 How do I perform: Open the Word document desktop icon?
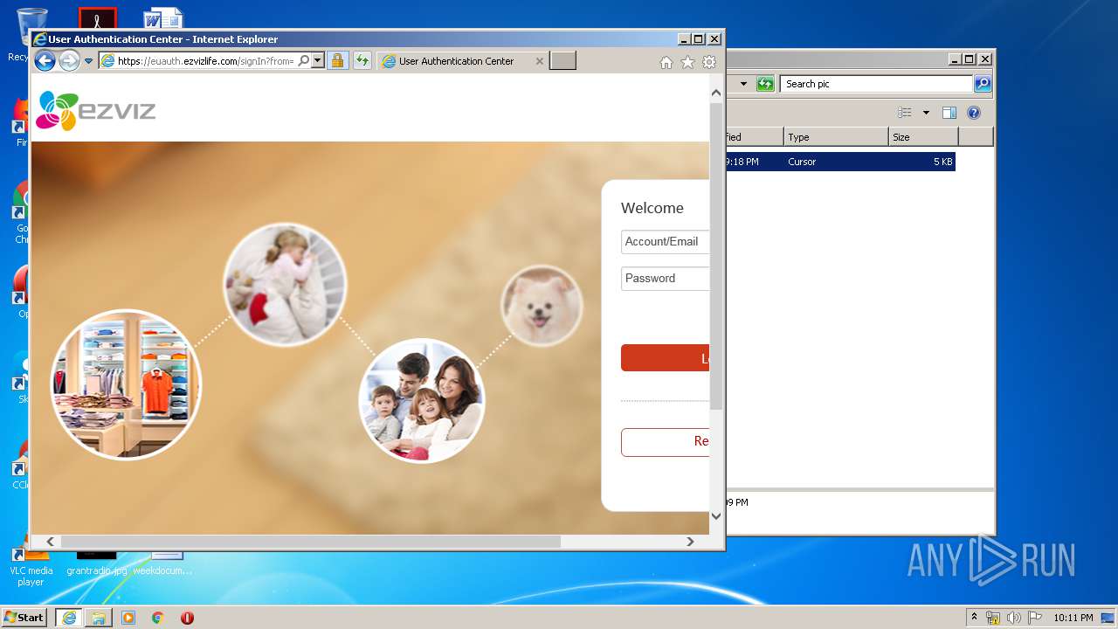pyautogui.click(x=163, y=17)
